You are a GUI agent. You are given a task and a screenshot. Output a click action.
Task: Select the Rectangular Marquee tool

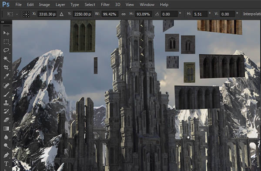[6, 42]
